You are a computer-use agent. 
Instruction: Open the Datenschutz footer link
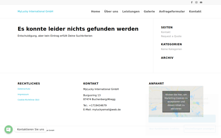[x=24, y=89]
